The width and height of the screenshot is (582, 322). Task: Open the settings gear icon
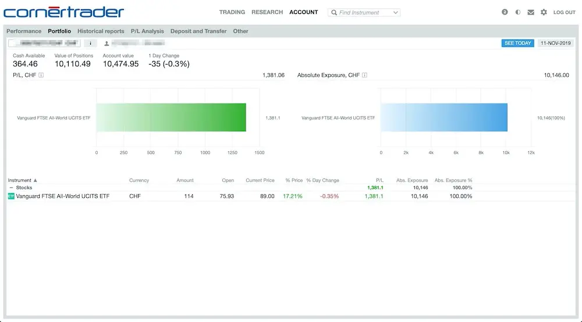tap(544, 12)
